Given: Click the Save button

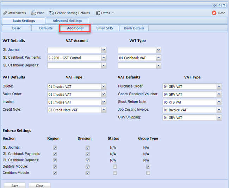Looking at the screenshot, I should (15, 186).
